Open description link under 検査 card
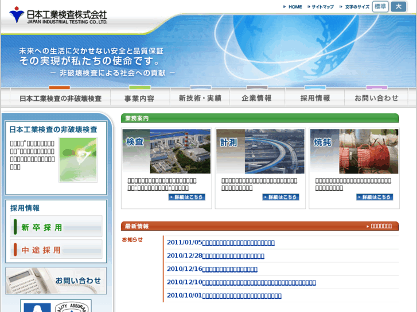The height and width of the screenshot is (312, 417). [x=162, y=184]
